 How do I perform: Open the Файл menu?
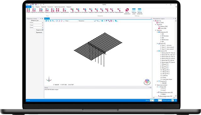pyautogui.click(x=29, y=7)
